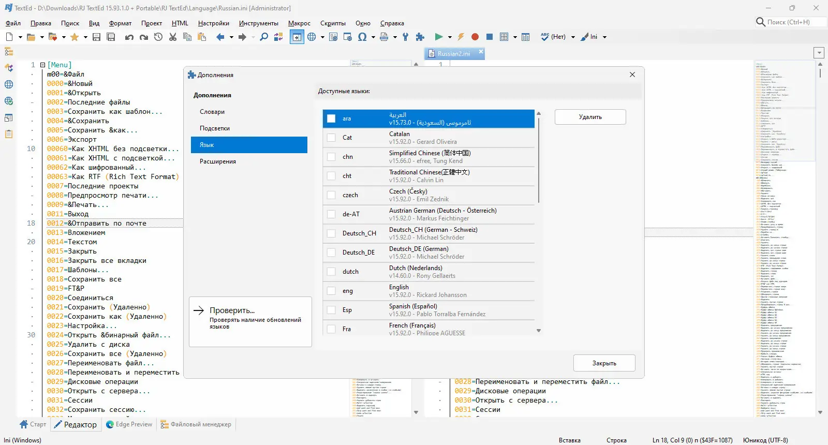Open the Omega special characters tool

point(362,37)
